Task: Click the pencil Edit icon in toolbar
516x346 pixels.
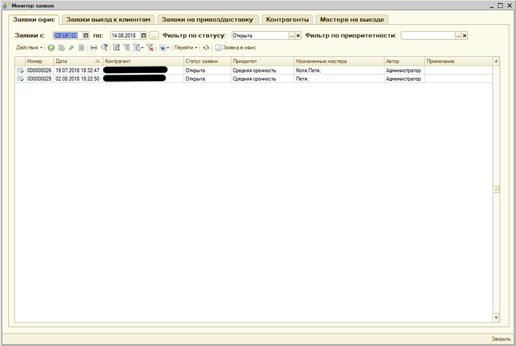Action: point(71,48)
